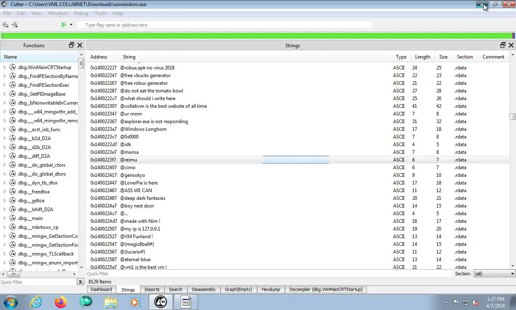
Task: Expand dbg.__mingw_TLScallback entry
Action: point(4,254)
